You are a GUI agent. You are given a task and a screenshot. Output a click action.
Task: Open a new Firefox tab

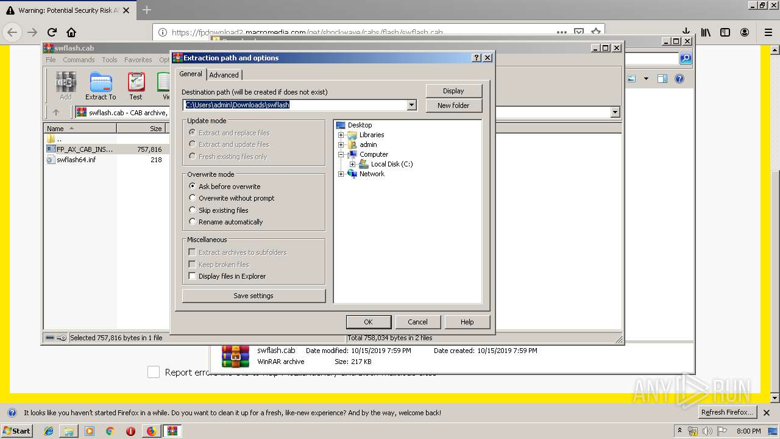[147, 10]
